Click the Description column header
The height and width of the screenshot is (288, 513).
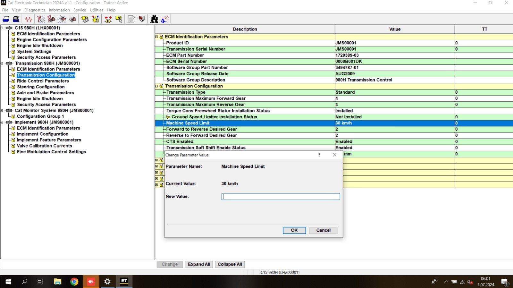click(x=245, y=29)
